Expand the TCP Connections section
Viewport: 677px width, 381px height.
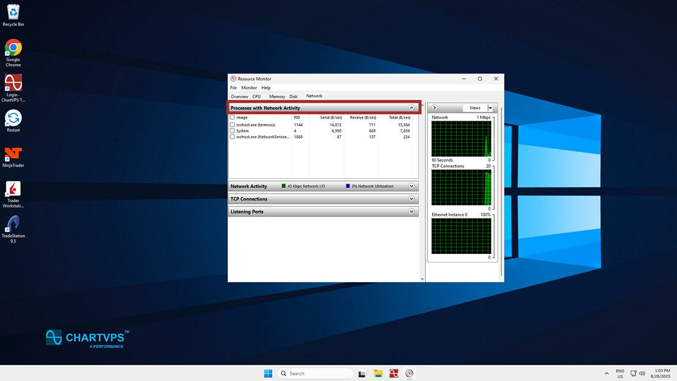coord(411,199)
